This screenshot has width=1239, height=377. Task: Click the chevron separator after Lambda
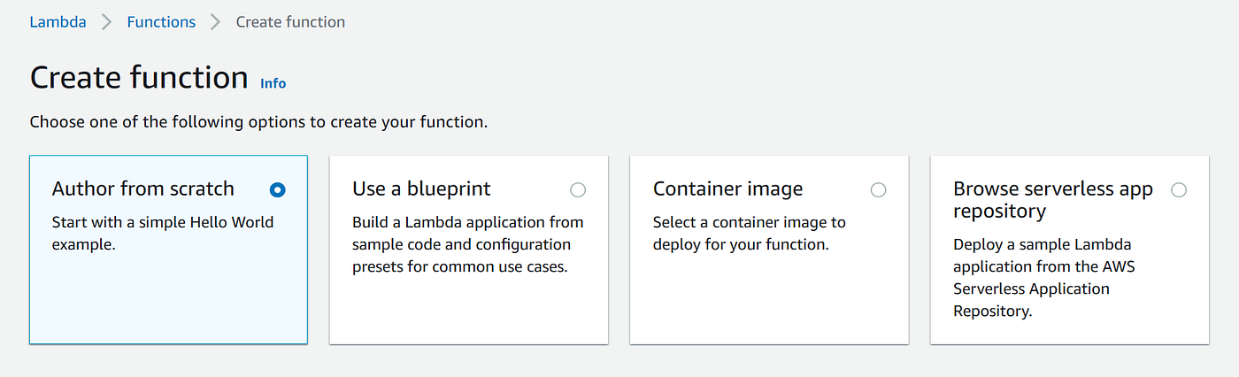coord(107,22)
